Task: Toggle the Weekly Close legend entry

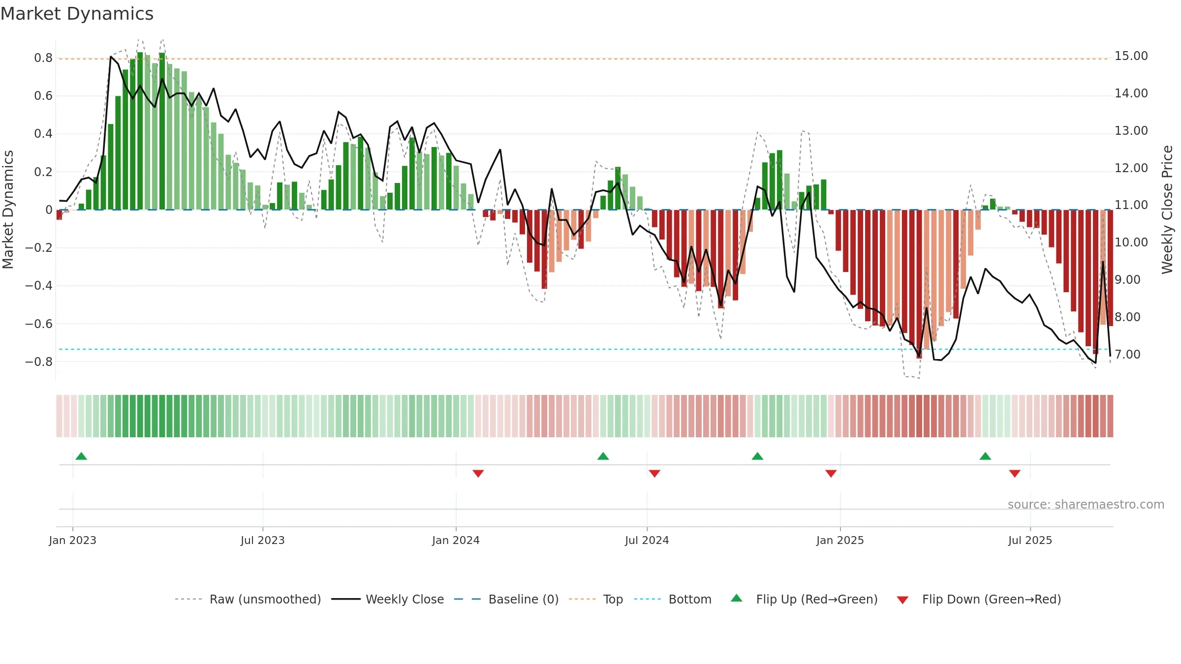Action: (388, 599)
